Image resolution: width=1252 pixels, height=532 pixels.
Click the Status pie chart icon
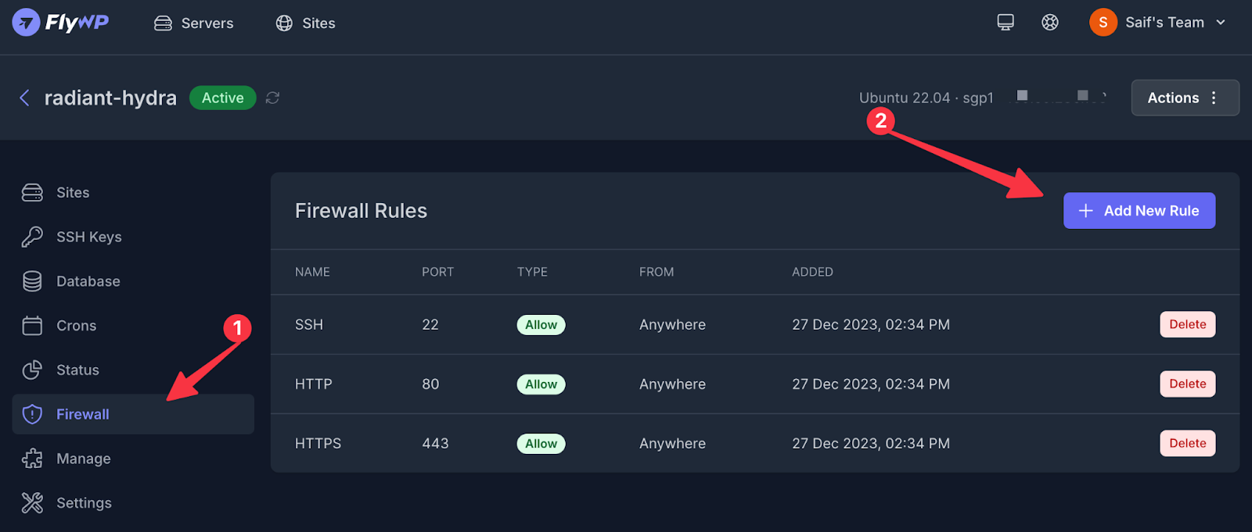click(32, 370)
